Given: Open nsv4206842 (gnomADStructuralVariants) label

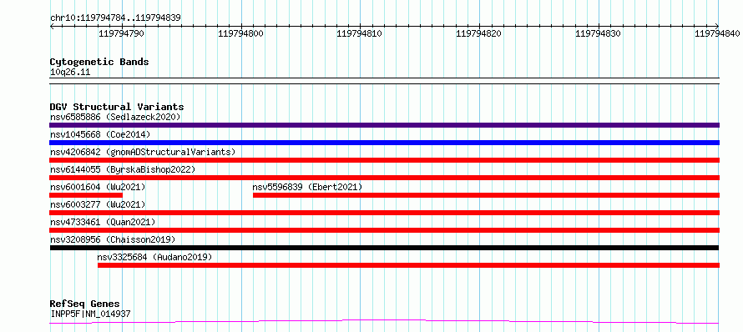Looking at the screenshot, I should [143, 152].
